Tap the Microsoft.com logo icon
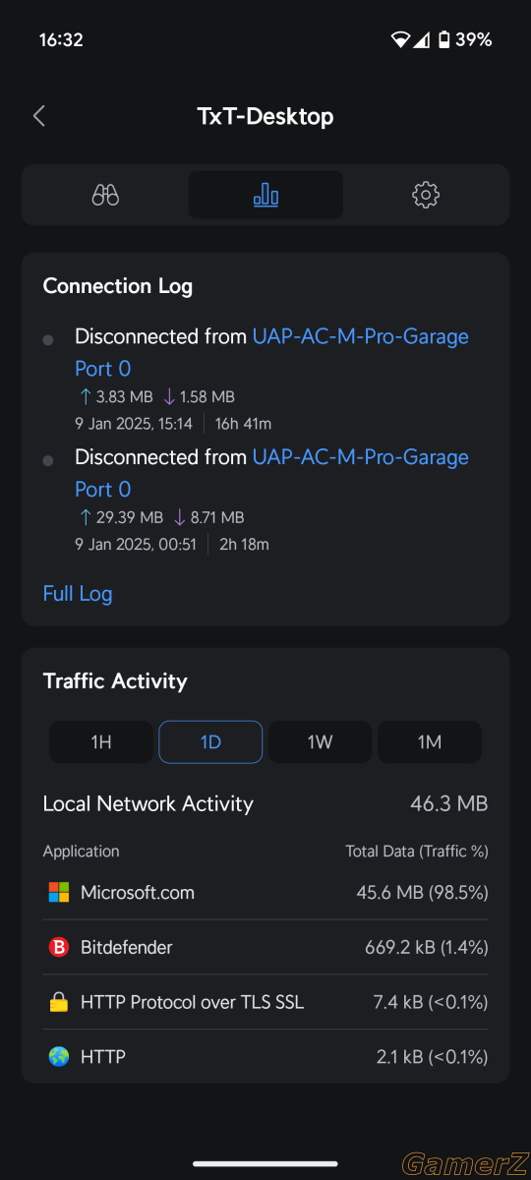Screen dimensions: 531x1180 (x=59, y=893)
